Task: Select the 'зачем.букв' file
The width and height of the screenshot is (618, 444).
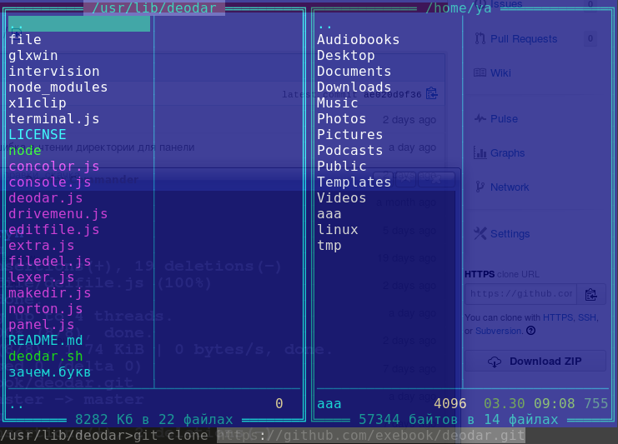Action: tap(50, 372)
